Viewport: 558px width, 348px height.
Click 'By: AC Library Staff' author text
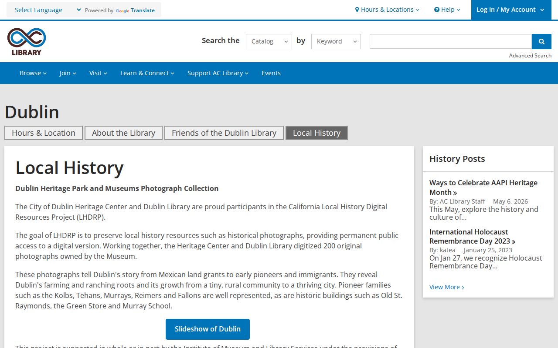click(457, 201)
